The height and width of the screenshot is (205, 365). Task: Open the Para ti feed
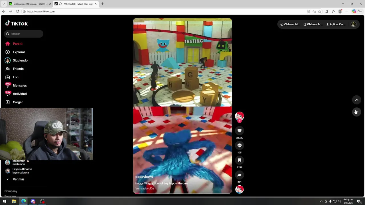tap(14, 44)
